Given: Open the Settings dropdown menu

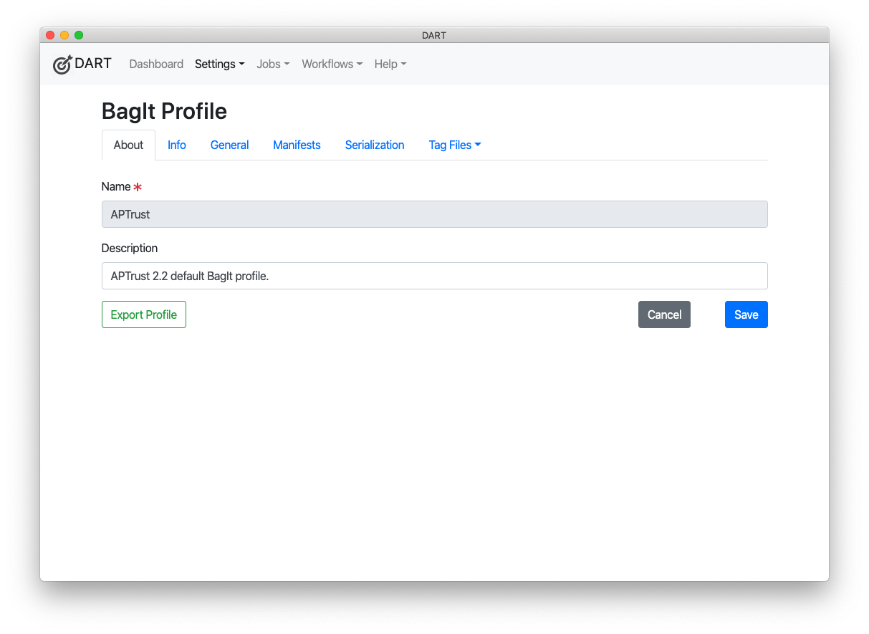Looking at the screenshot, I should pos(219,64).
